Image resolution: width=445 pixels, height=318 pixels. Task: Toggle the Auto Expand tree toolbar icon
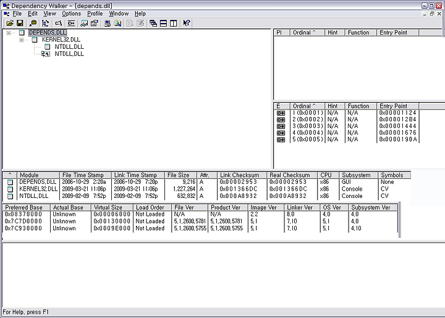click(45, 24)
